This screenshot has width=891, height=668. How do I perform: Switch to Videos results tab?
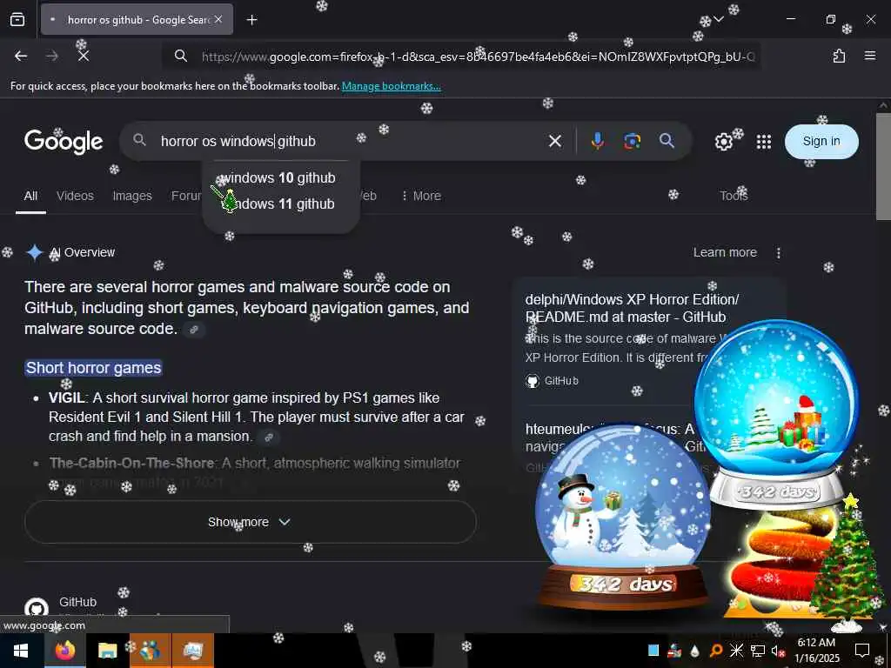coord(75,196)
